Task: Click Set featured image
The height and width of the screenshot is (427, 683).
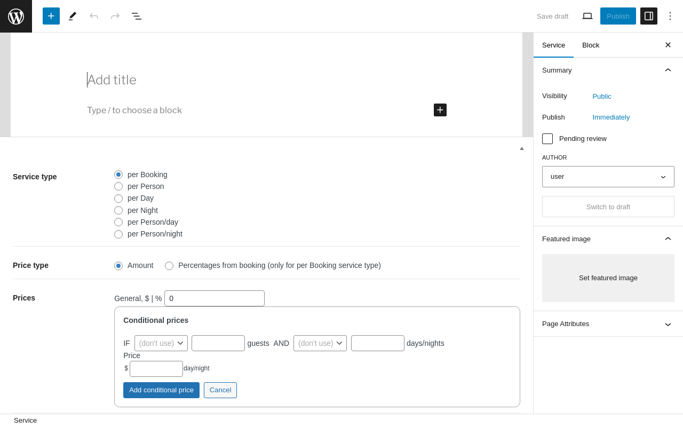Action: pyautogui.click(x=608, y=278)
